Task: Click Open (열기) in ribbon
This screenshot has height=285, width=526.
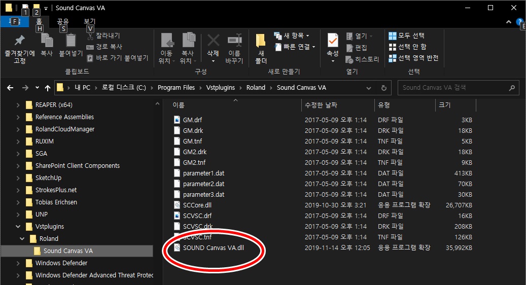Action: 359,36
